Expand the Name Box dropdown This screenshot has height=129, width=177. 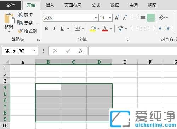[x=34, y=50]
